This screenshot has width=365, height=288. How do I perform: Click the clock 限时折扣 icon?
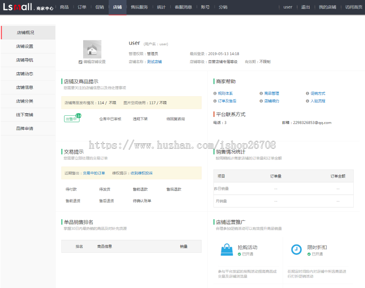(x=296, y=250)
